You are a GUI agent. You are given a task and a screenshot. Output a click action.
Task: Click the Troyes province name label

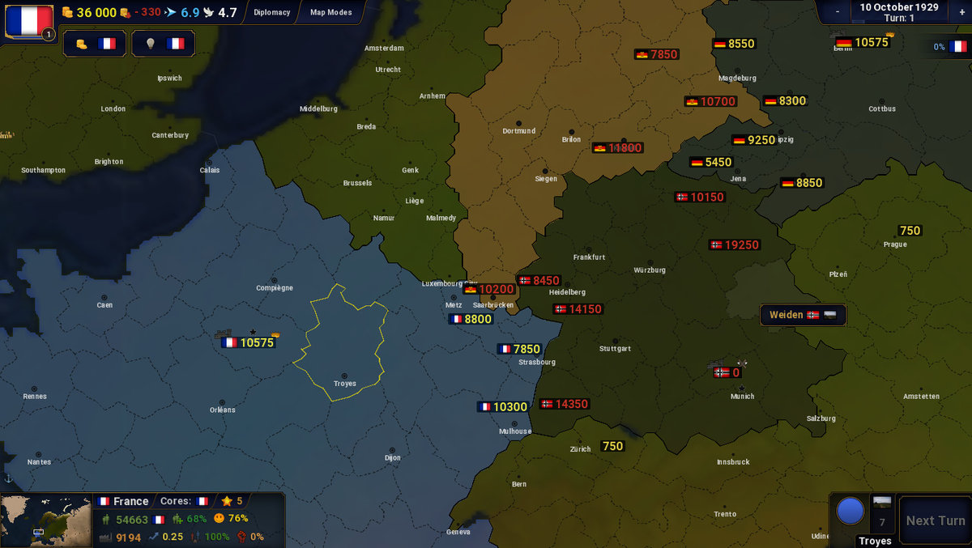click(x=875, y=541)
